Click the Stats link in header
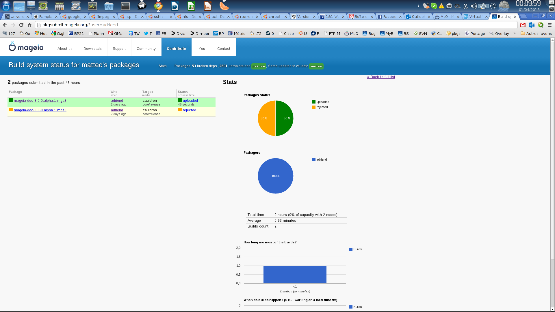The width and height of the screenshot is (555, 312). pyautogui.click(x=163, y=66)
